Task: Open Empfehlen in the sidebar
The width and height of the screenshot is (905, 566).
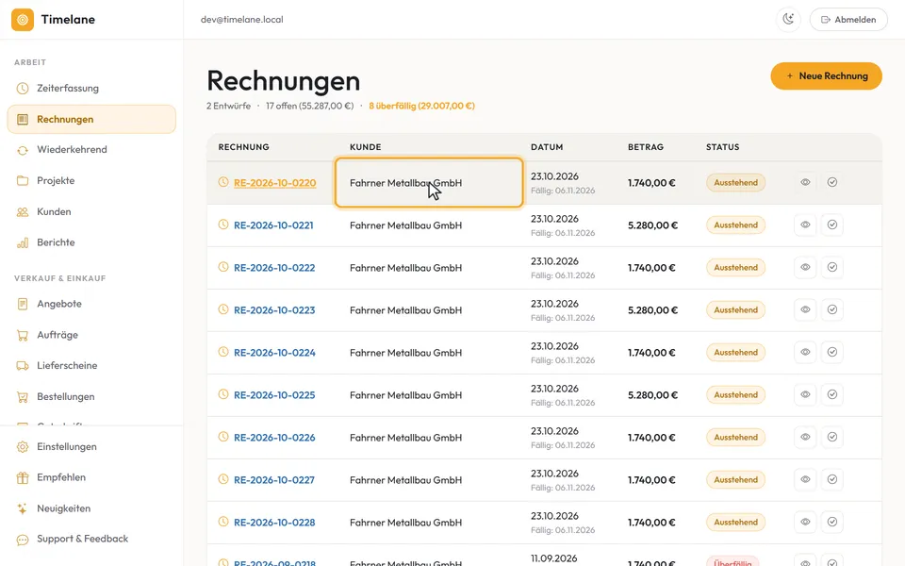Action: coord(91,477)
